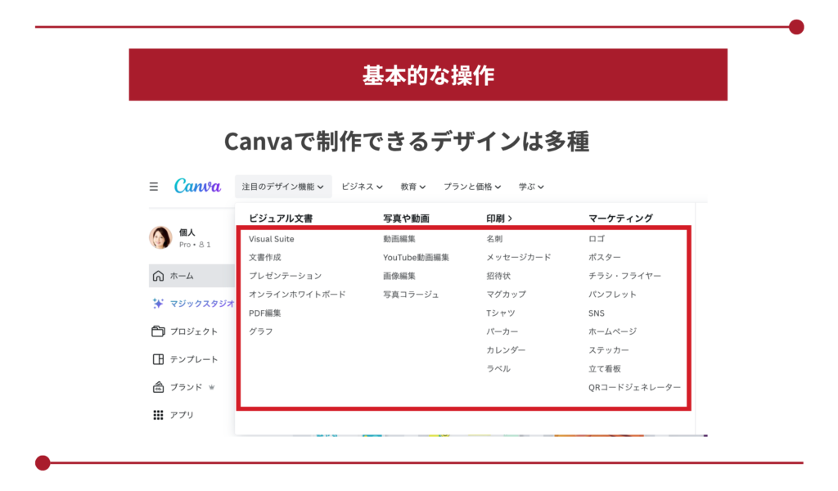
Task: Open the パンフレット link
Action: [612, 295]
